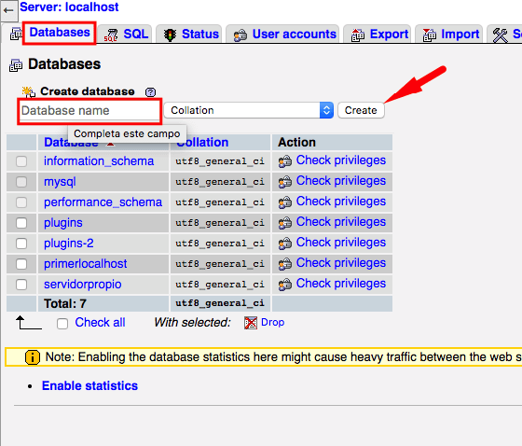
Task: Click privileges icon for mysql row
Action: coord(285,182)
